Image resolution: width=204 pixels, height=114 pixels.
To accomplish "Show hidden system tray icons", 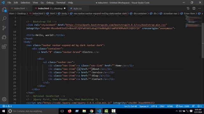I will [x=177, y=111].
